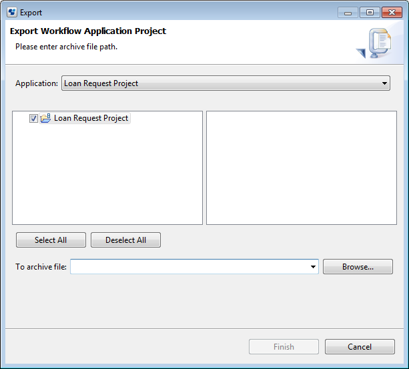Click the Deselect All button
The width and height of the screenshot is (409, 369).
coord(125,240)
